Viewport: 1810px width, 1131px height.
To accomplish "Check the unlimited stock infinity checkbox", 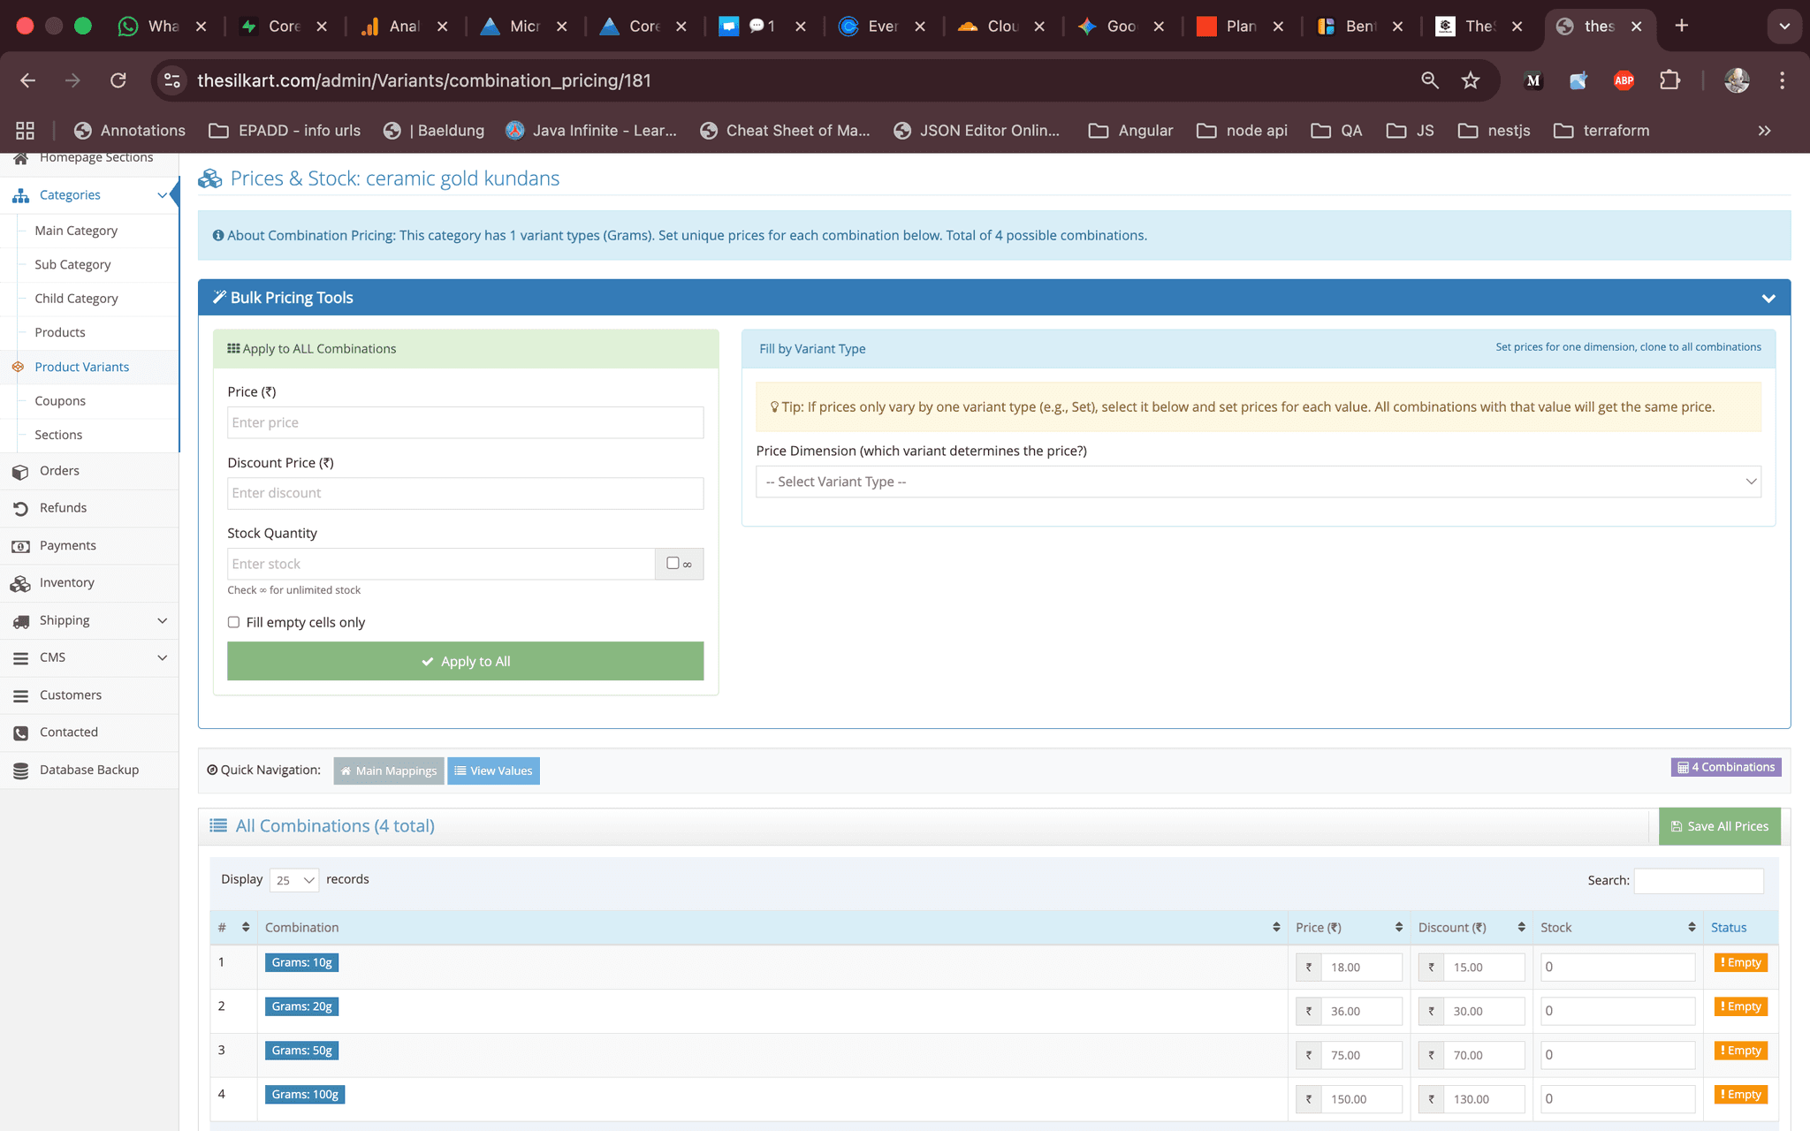I will pos(673,564).
